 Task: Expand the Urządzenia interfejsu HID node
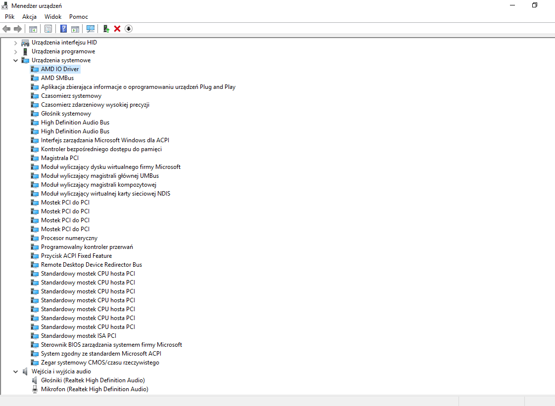tap(15, 43)
